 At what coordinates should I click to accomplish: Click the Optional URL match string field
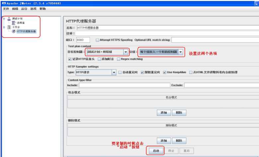click(x=215, y=40)
